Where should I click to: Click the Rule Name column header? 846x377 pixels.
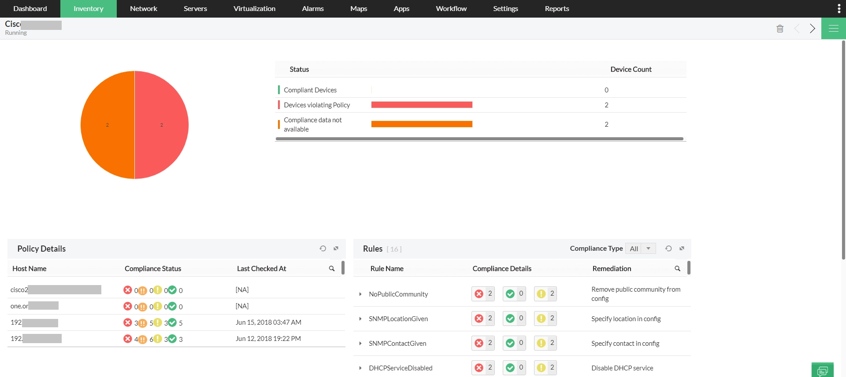387,269
